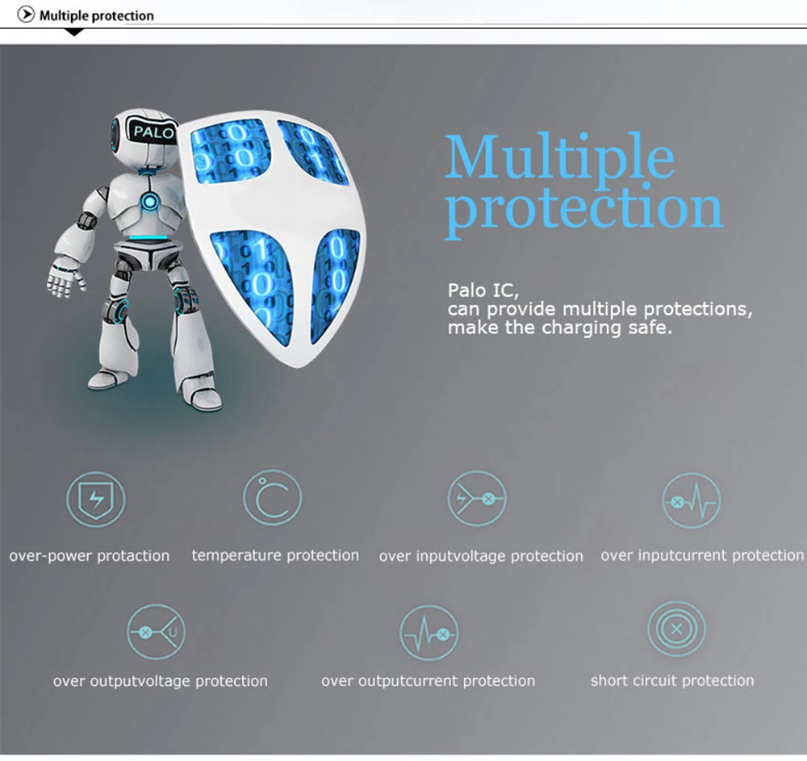807x761 pixels.
Task: Click the 'over inputcurrent protection' label
Action: point(702,555)
